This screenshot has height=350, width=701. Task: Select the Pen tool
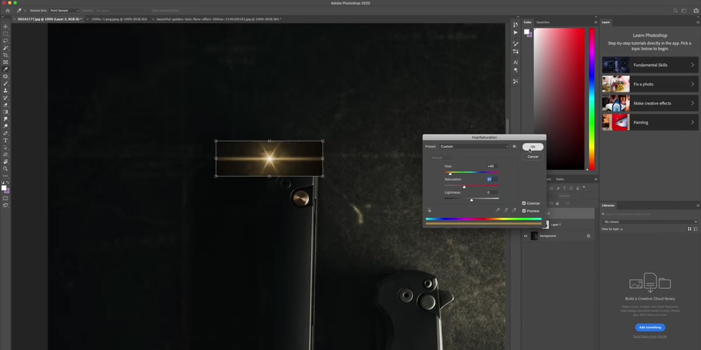(6, 133)
